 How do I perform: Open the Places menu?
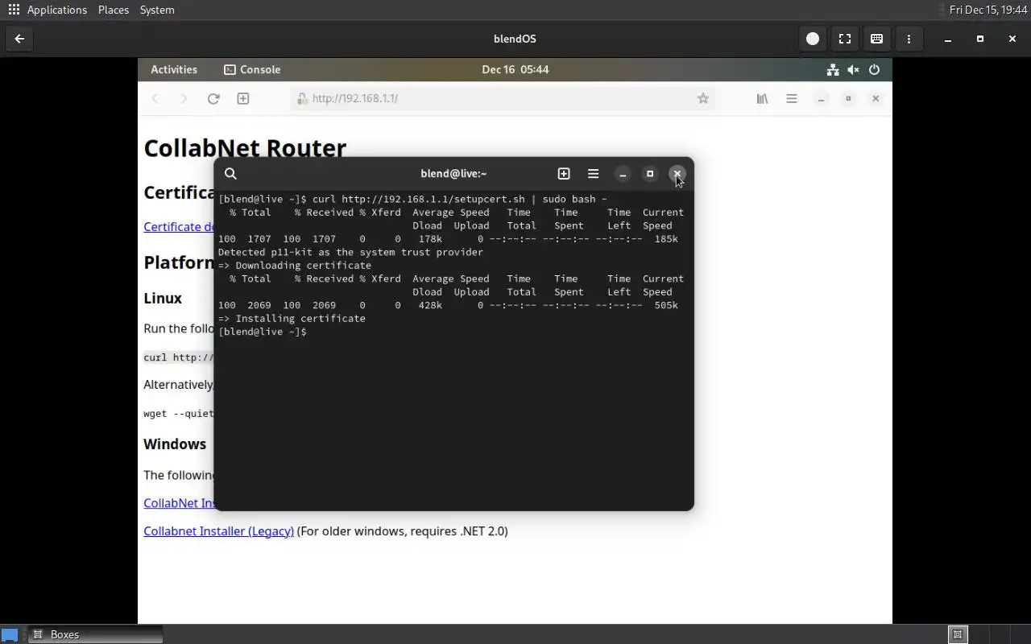coord(114,10)
